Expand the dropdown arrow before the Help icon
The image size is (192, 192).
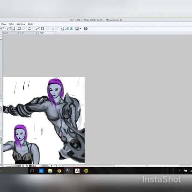click(81, 29)
